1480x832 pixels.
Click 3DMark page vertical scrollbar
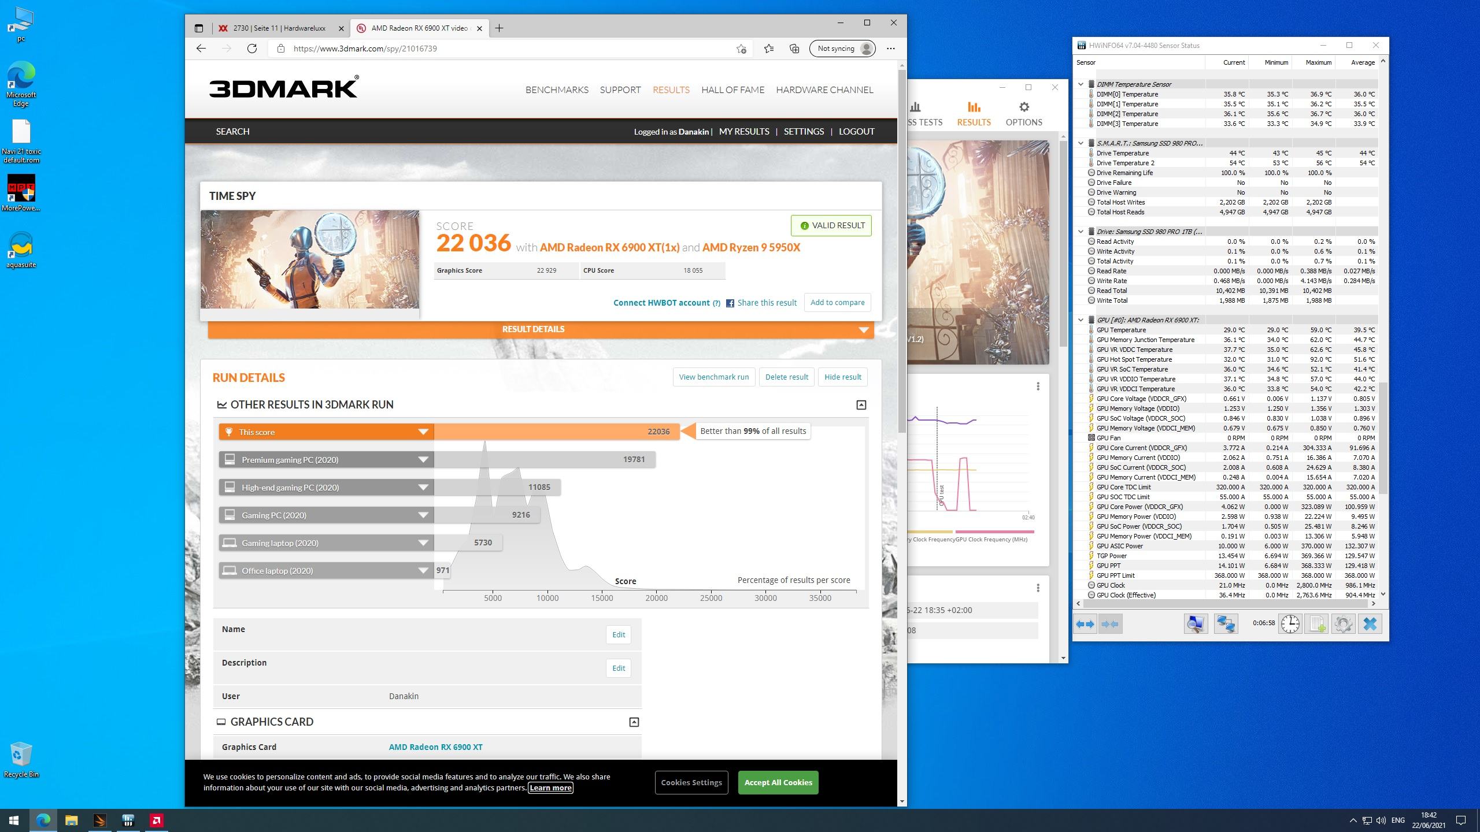902,251
